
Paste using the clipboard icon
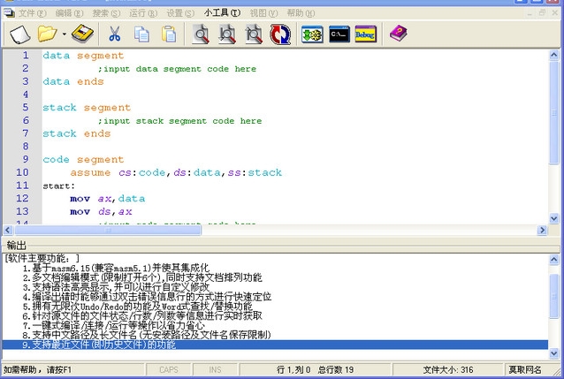[x=168, y=34]
